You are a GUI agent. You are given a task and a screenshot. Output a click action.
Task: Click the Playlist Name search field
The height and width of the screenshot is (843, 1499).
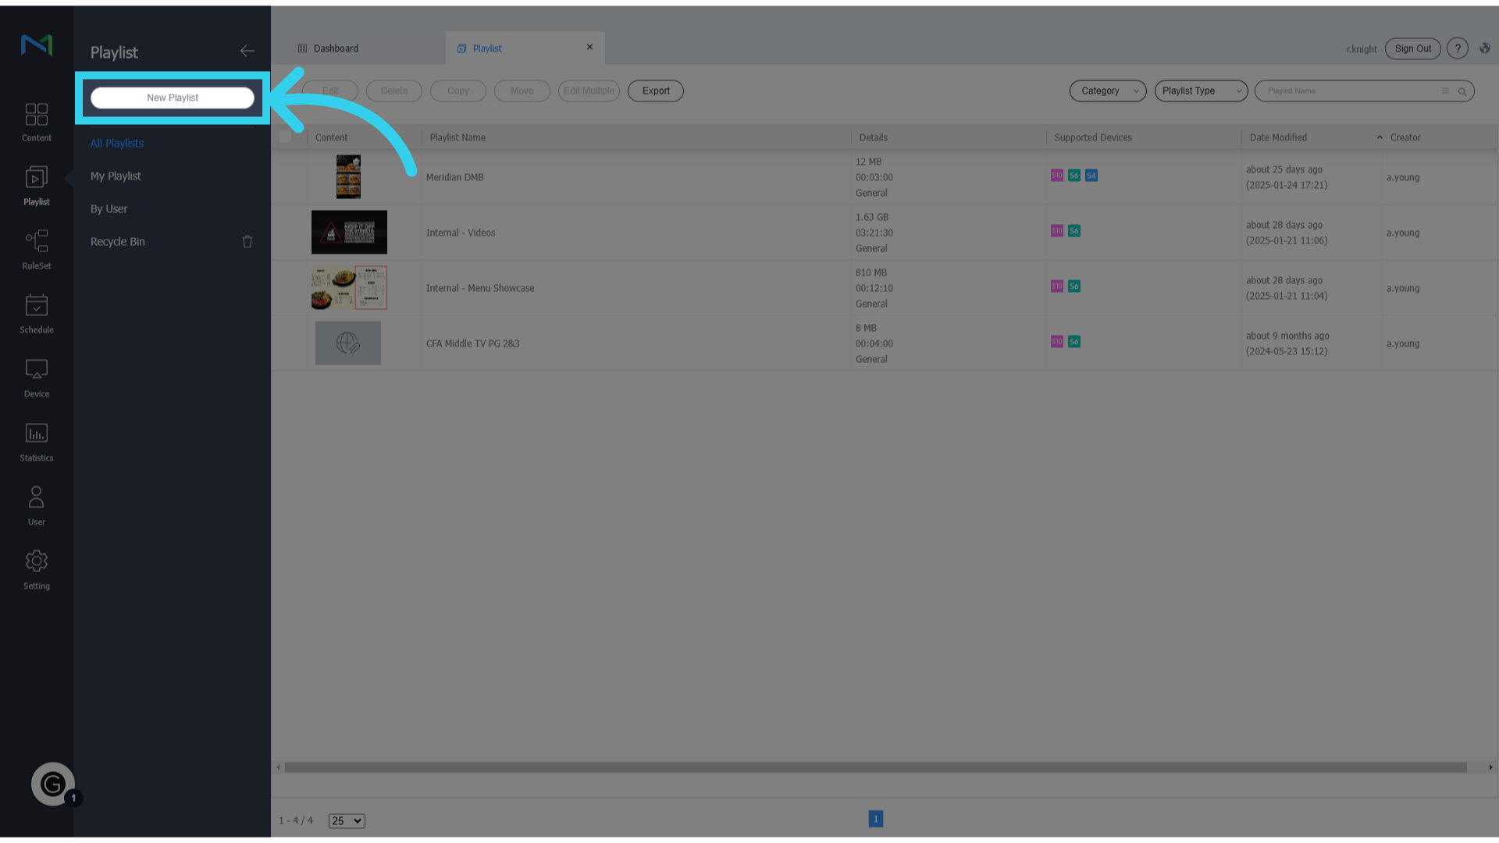1351,91
